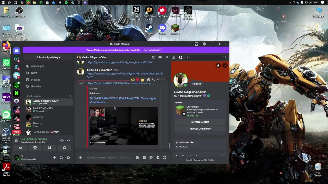328x184 pixels.
Task: Open Görevler in the sidebar
Action: pos(49,86)
